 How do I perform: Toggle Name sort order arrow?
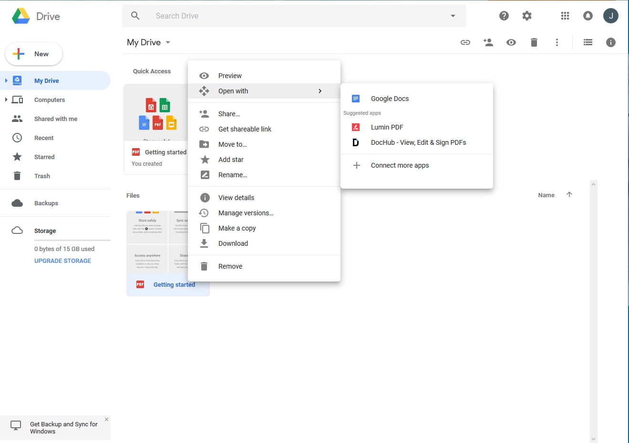click(569, 194)
